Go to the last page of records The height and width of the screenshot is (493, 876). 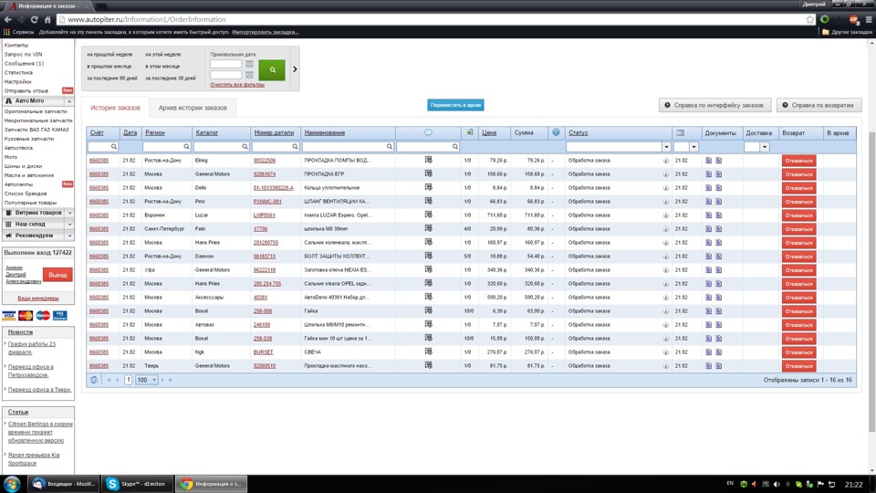(x=171, y=380)
